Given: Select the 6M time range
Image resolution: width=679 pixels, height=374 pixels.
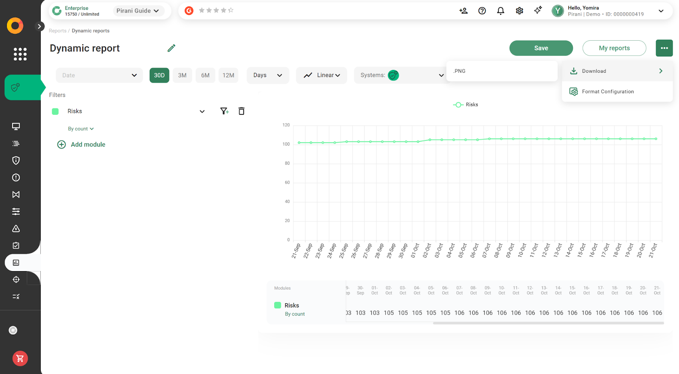Looking at the screenshot, I should 205,75.
